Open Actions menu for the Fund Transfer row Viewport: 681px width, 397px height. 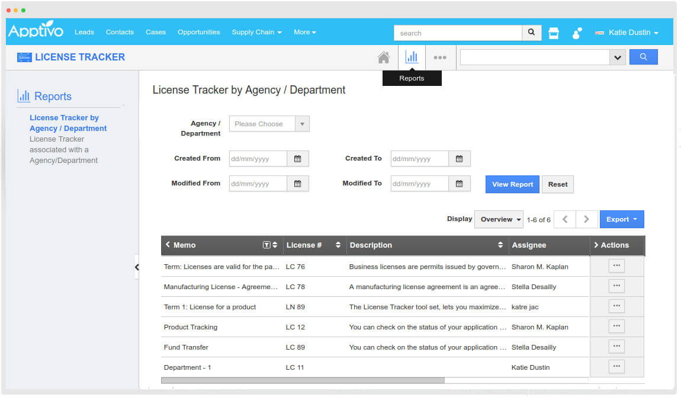click(x=616, y=346)
